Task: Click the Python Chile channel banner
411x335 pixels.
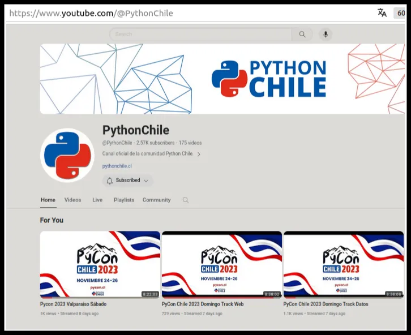Action: 222,79
